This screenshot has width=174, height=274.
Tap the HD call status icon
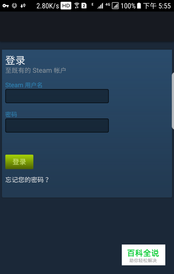pos(66,6)
